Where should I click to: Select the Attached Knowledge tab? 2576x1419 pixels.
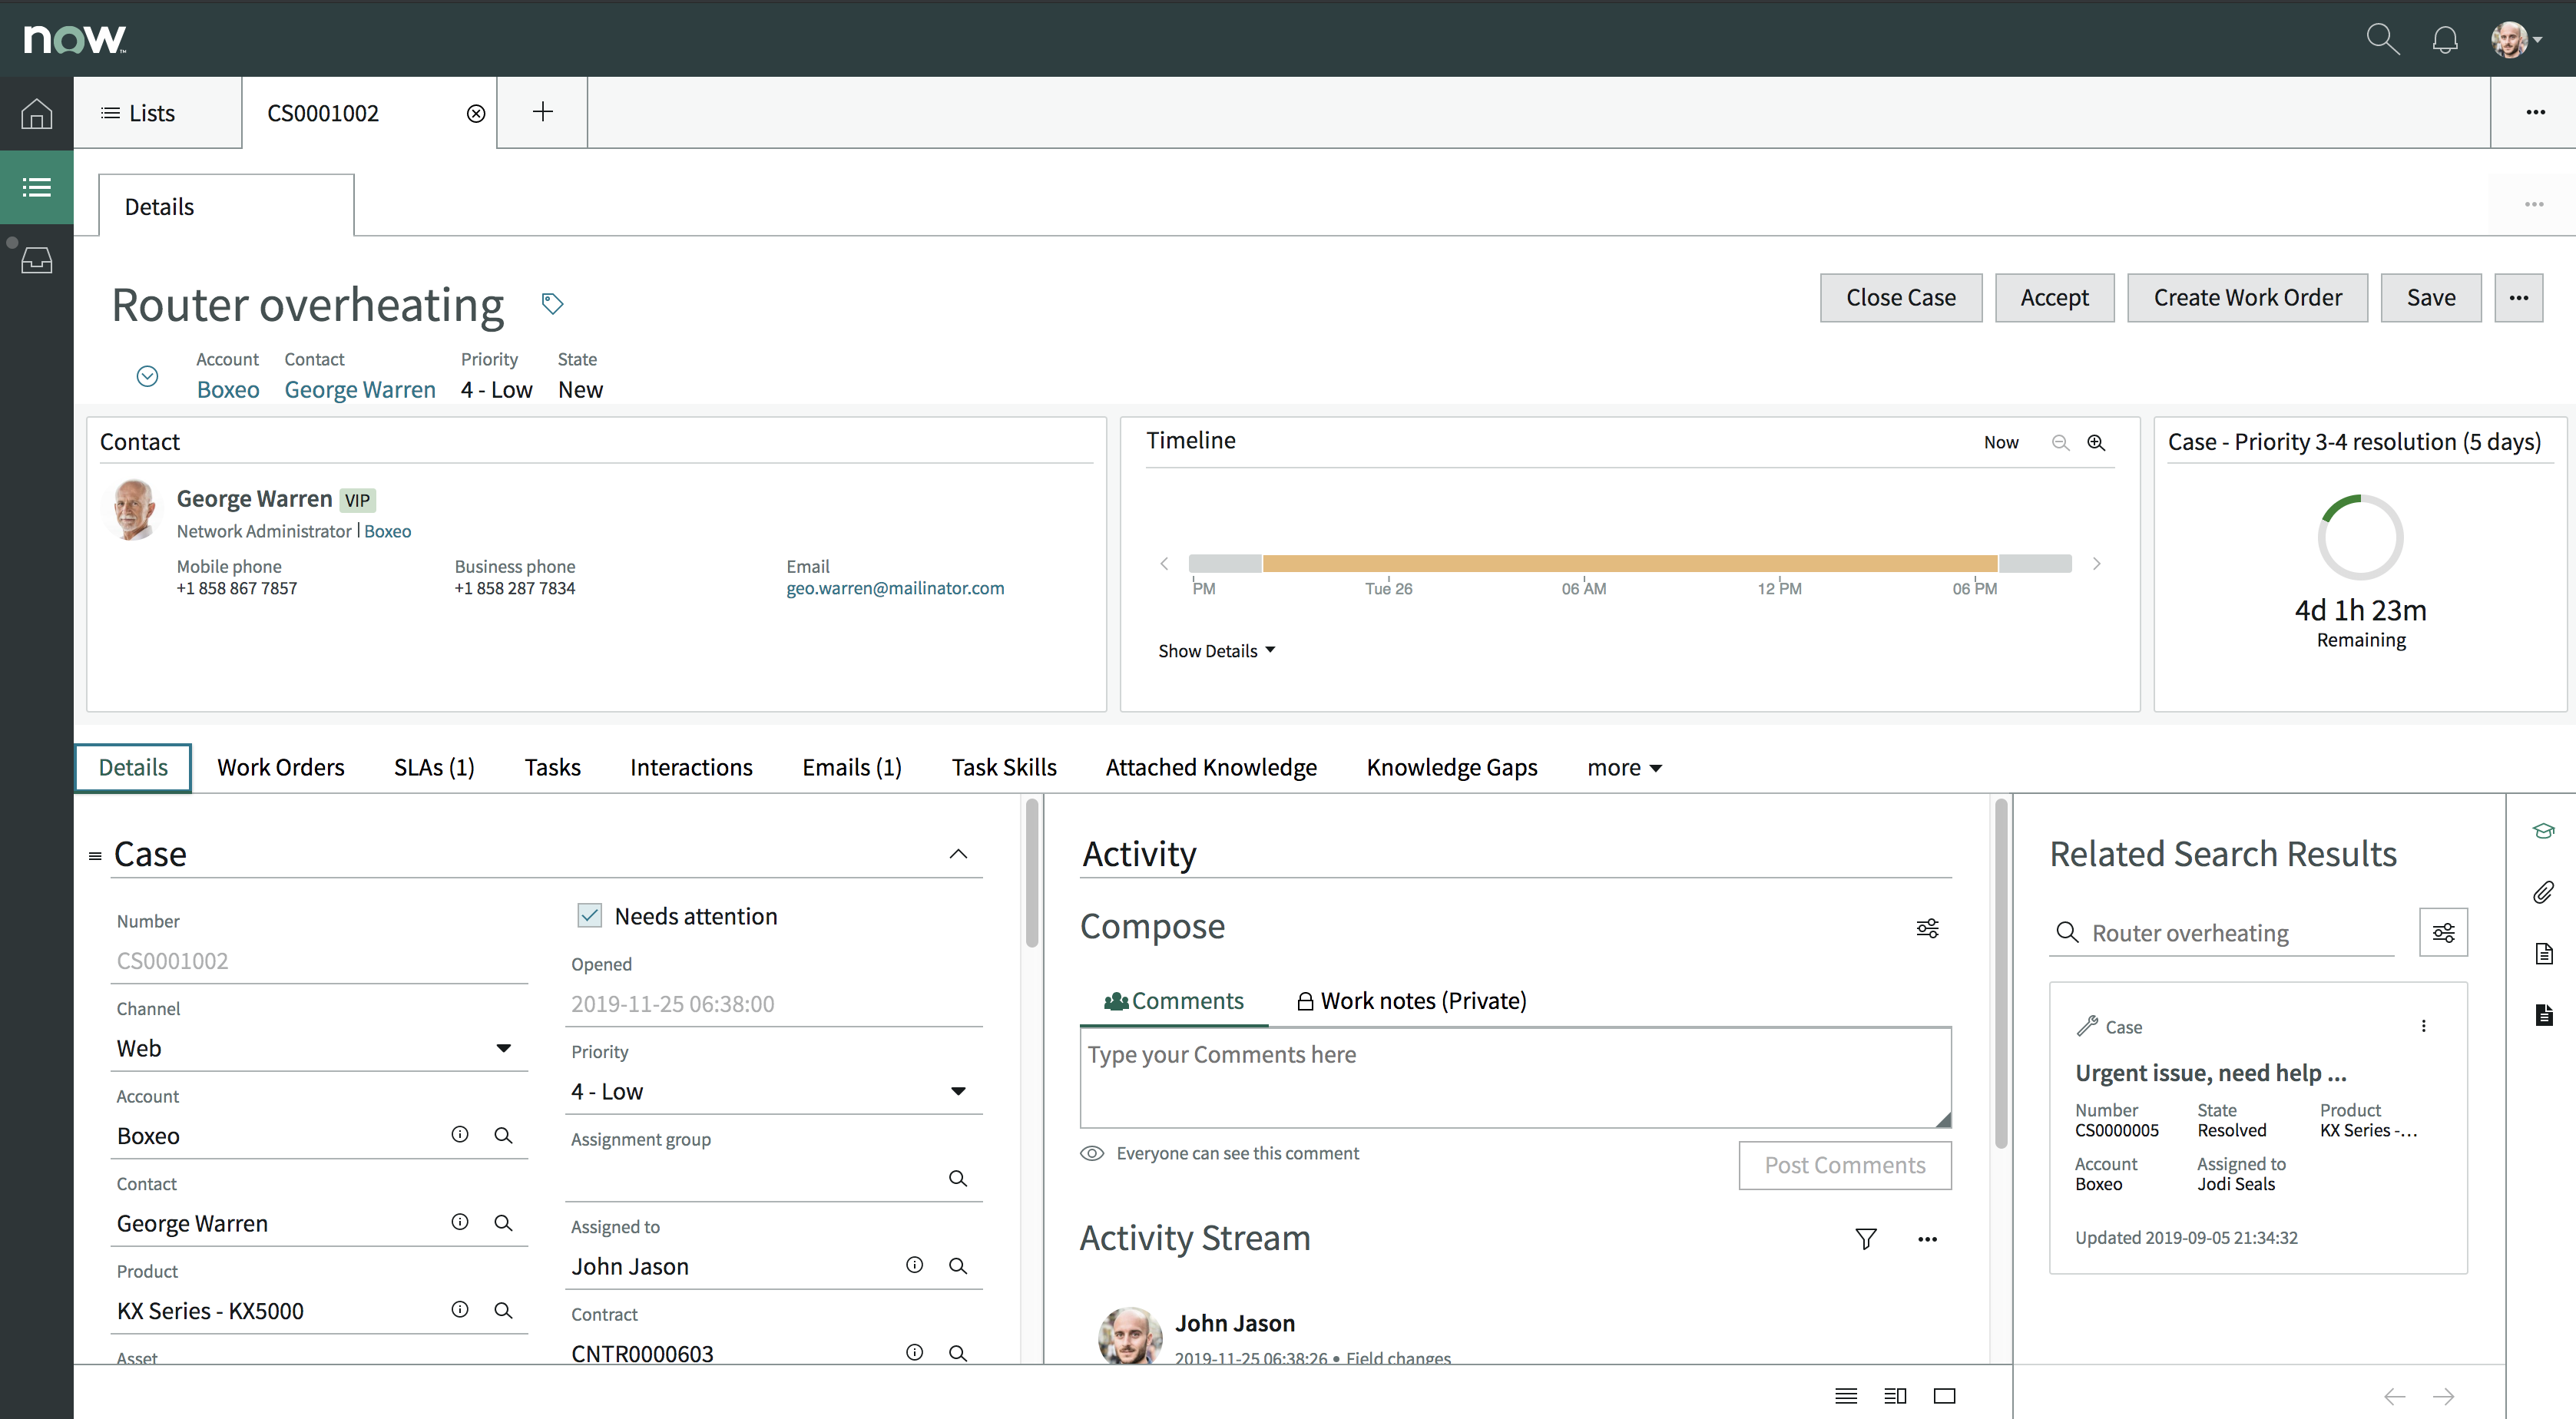coord(1211,767)
